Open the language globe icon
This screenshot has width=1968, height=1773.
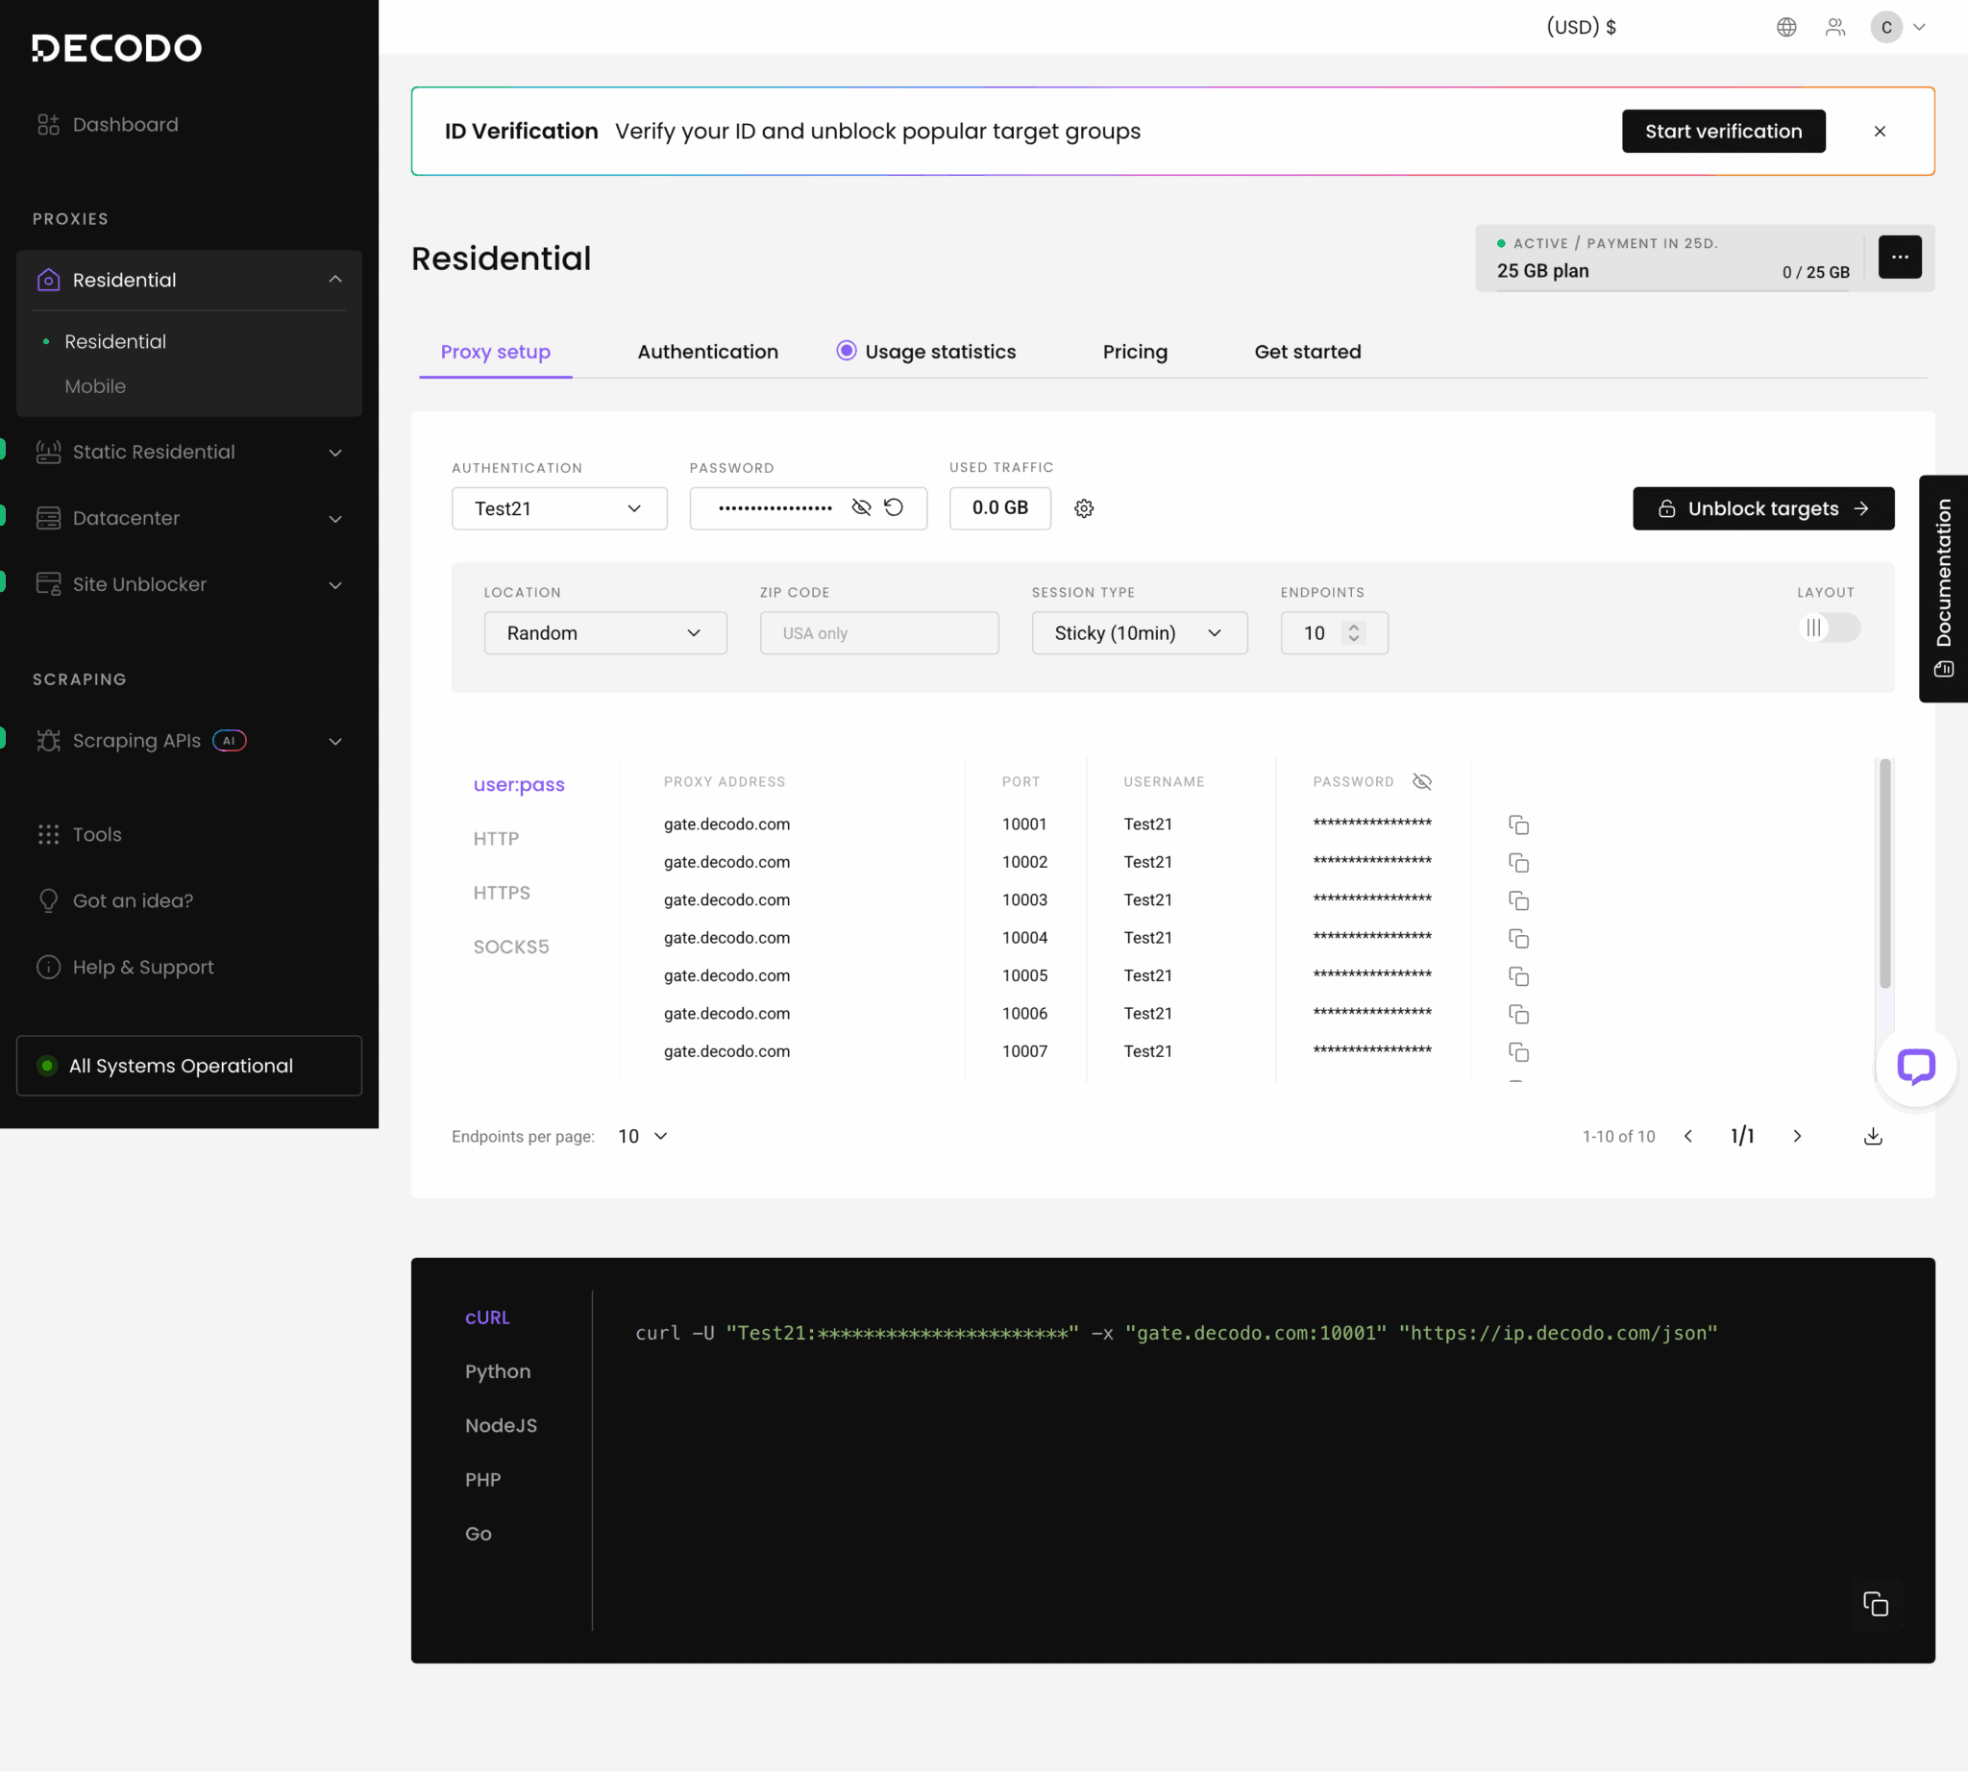[x=1785, y=27]
